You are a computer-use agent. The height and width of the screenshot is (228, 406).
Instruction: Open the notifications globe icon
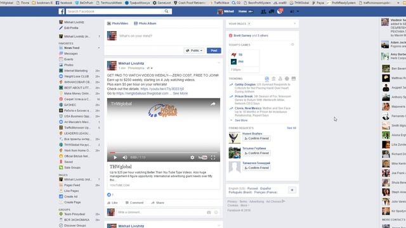tap(280, 11)
